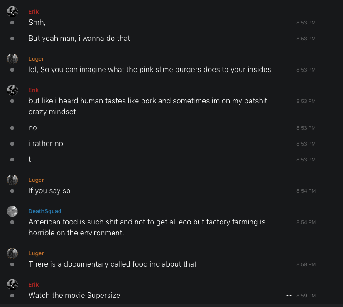Screen dimensions: 343x307
Task: Click the dot beside "But yeah man" message
Action: 12,39
